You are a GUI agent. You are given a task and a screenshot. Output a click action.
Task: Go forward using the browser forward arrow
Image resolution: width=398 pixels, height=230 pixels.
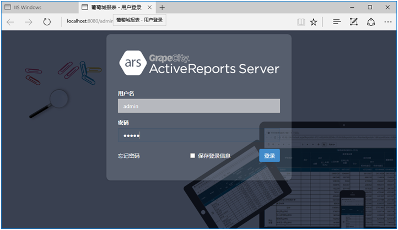click(x=29, y=22)
